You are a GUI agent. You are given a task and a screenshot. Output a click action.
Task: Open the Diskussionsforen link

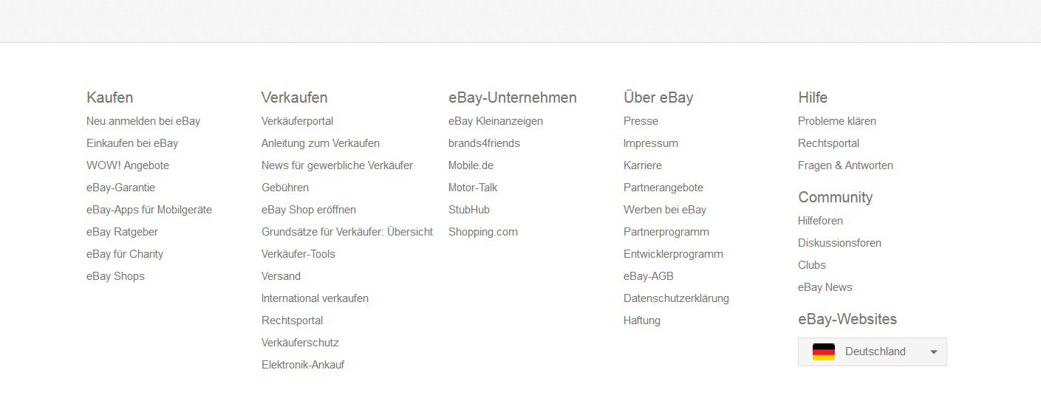click(839, 243)
